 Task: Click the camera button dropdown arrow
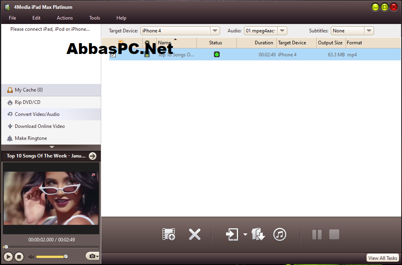click(x=98, y=256)
